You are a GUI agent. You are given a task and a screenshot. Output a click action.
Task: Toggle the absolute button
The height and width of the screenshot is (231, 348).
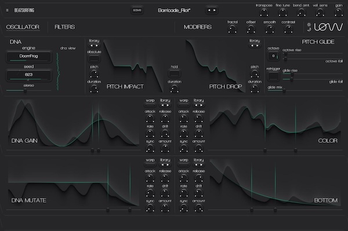point(94,58)
